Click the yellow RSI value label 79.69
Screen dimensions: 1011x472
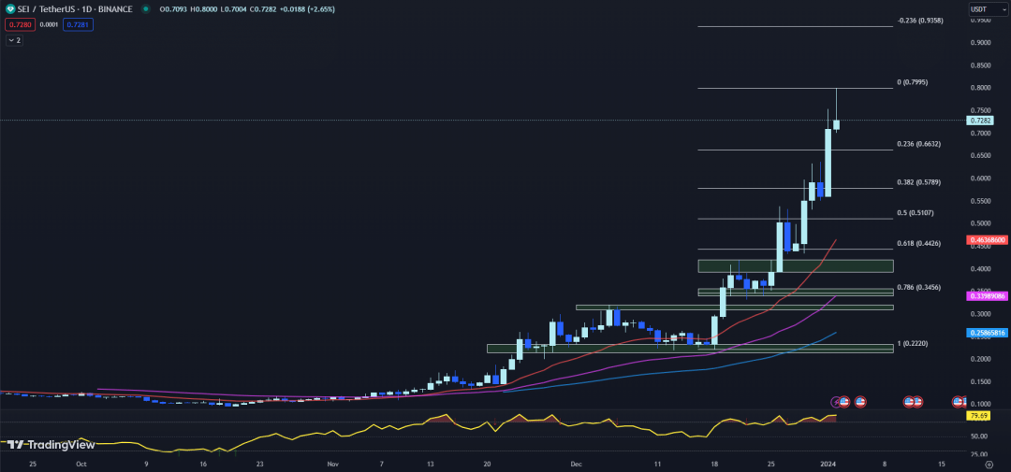click(979, 415)
